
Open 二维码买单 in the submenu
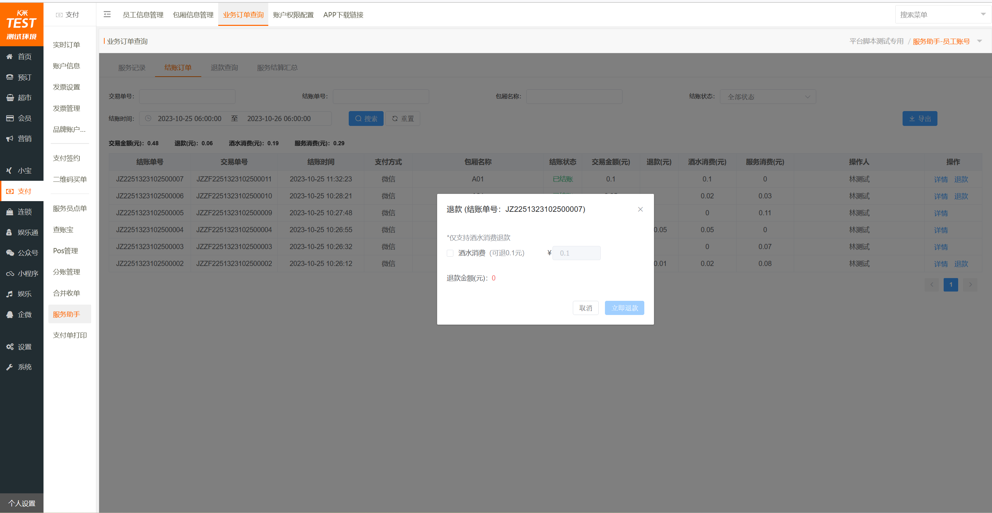70,179
